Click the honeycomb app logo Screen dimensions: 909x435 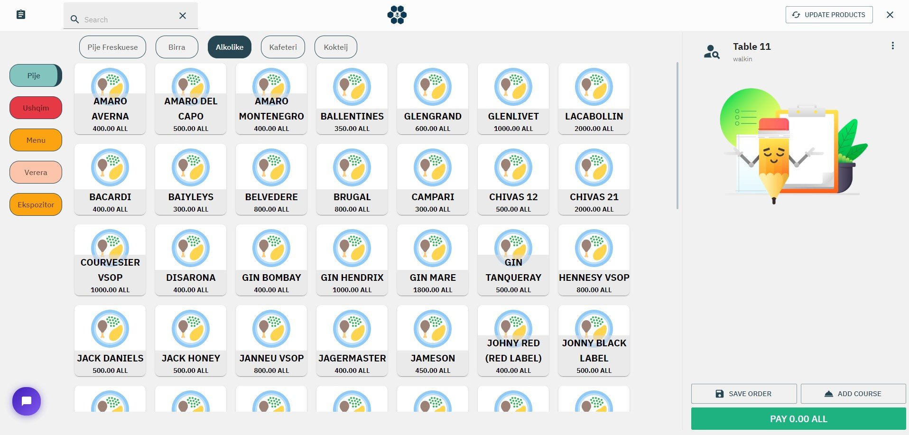coord(397,15)
